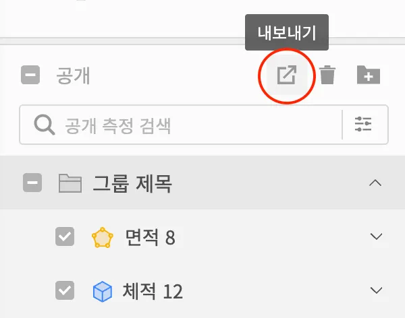Click the 그룹 제목 group title
The width and height of the screenshot is (405, 318).
(132, 183)
